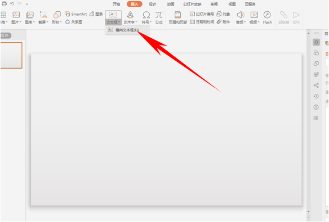Image resolution: width=329 pixels, height=222 pixels.
Task: Click the SmartArt icon in ribbon
Action: pos(76,14)
